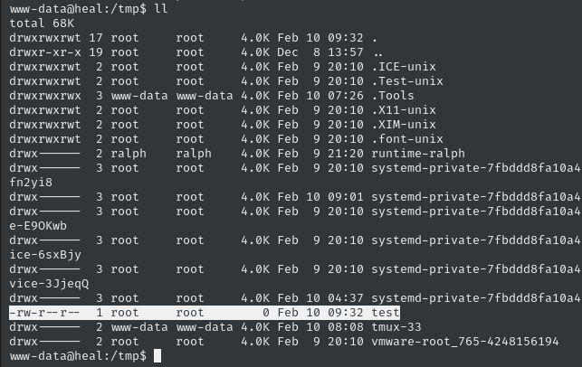This screenshot has width=582, height=367.
Task: Click 'vmware-root_765-4248156194' directory name
Action: point(465,342)
